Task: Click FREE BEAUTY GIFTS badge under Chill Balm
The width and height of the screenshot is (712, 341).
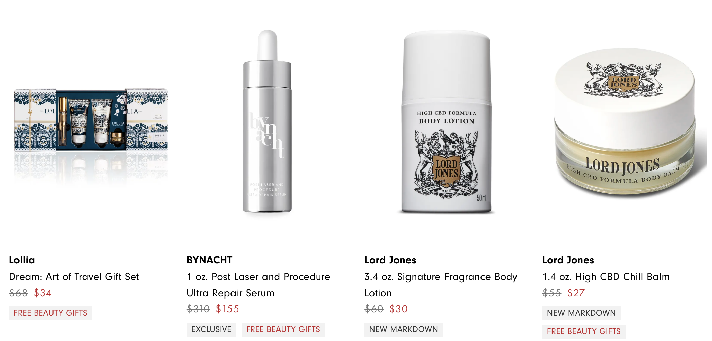Action: pyautogui.click(x=584, y=331)
